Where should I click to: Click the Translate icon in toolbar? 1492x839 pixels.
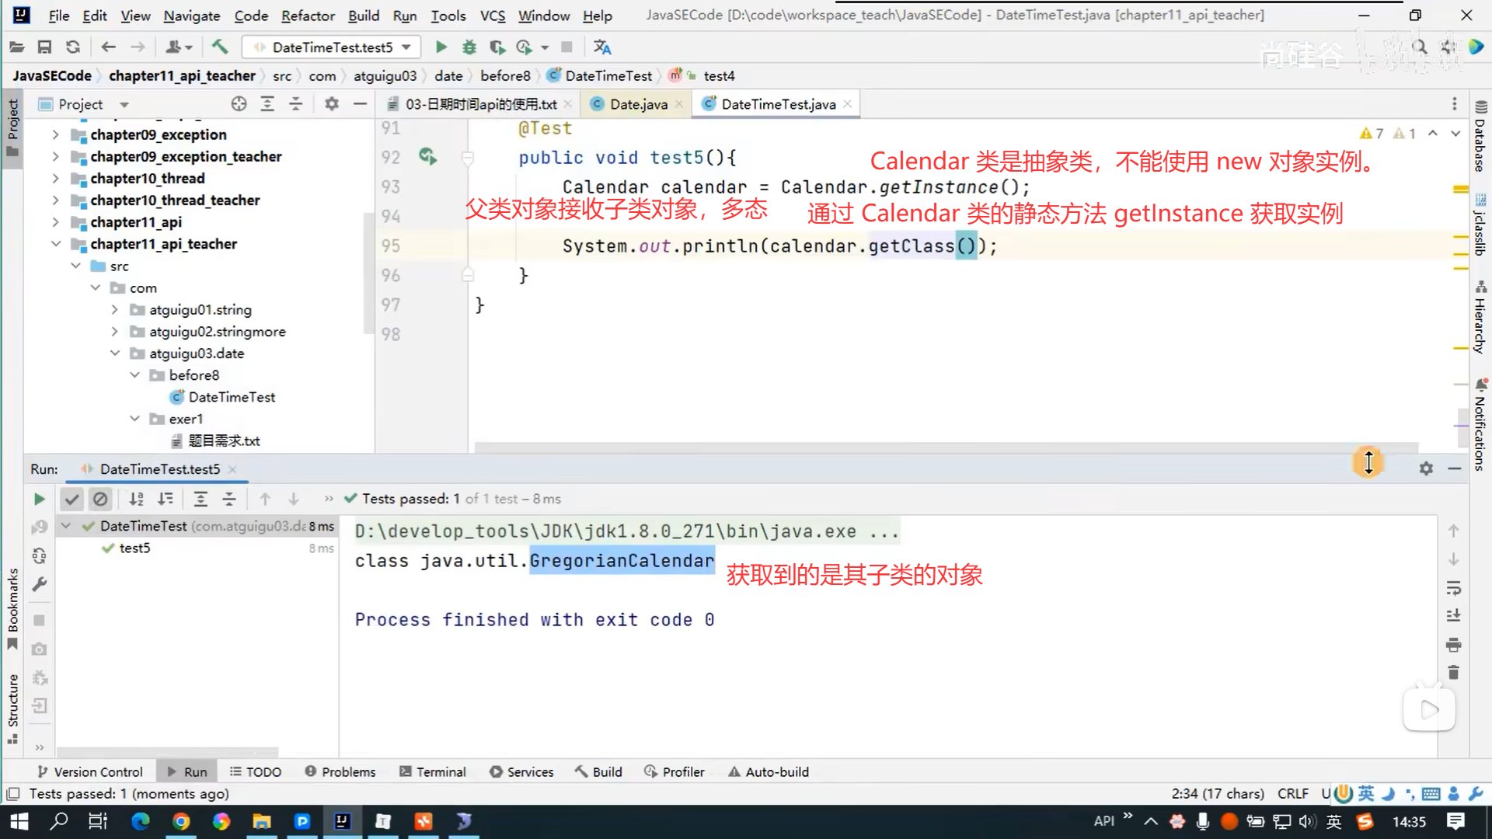[x=602, y=47]
